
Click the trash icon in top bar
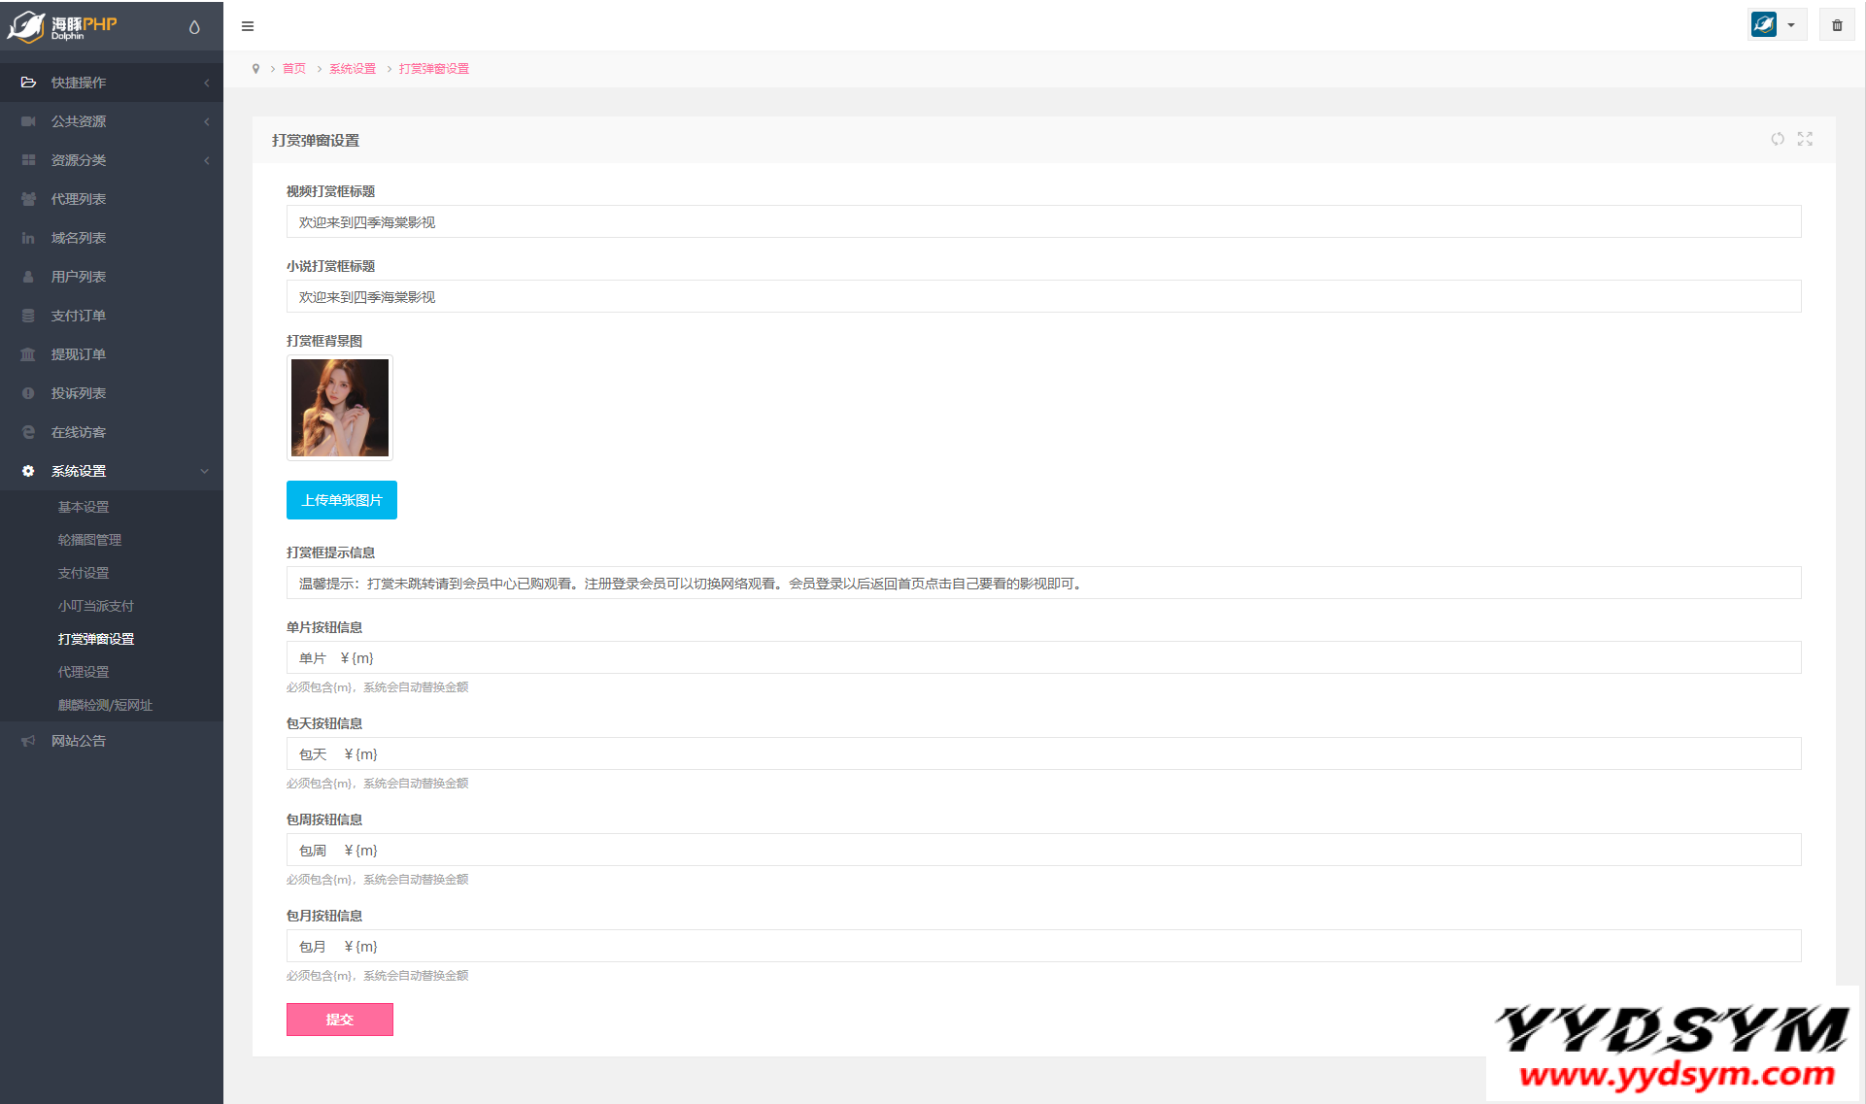click(1837, 25)
